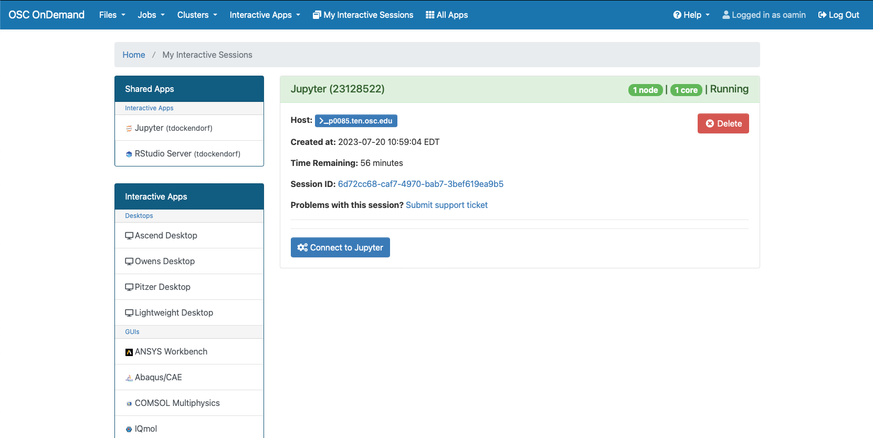The height and width of the screenshot is (438, 873).
Task: Open Lightweight Desktop app
Action: click(x=189, y=312)
